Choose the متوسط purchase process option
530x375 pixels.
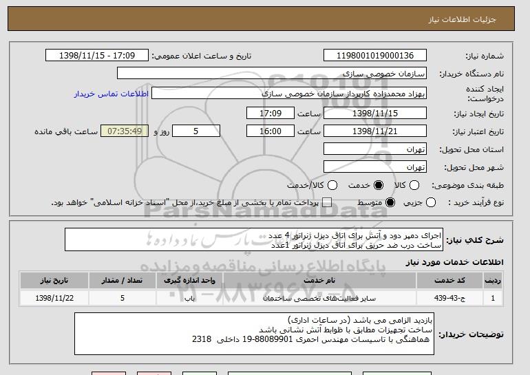[390, 203]
